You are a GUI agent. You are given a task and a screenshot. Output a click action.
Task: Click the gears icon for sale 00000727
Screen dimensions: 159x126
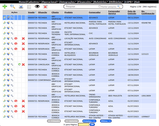click(12, 59)
